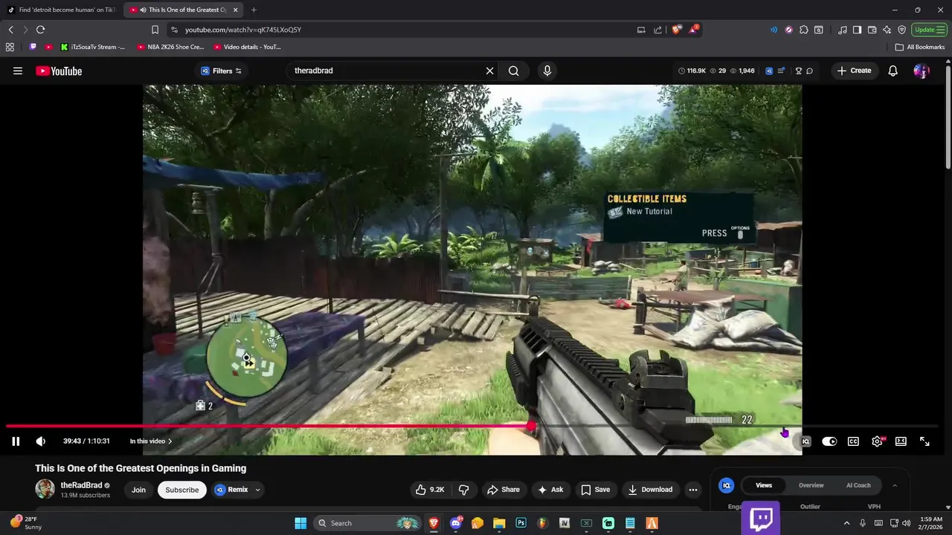Save the video to a playlist
Screen dimensions: 952x535
point(595,490)
